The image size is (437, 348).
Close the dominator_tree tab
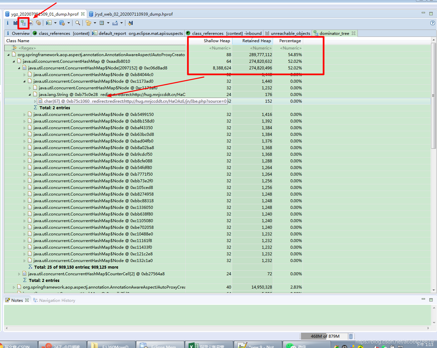tap(354, 33)
